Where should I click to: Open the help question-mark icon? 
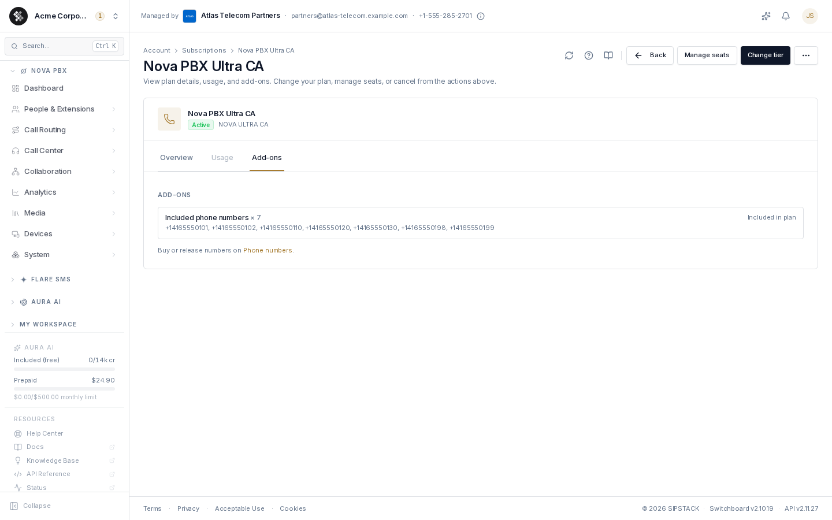pos(589,55)
